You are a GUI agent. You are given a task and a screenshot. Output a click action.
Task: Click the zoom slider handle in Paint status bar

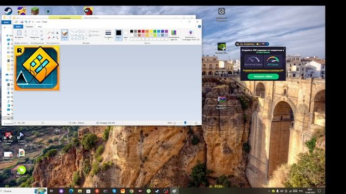point(185,123)
